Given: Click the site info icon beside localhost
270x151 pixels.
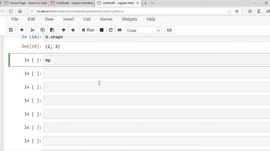Looking at the screenshot, I should pyautogui.click(x=32, y=11).
